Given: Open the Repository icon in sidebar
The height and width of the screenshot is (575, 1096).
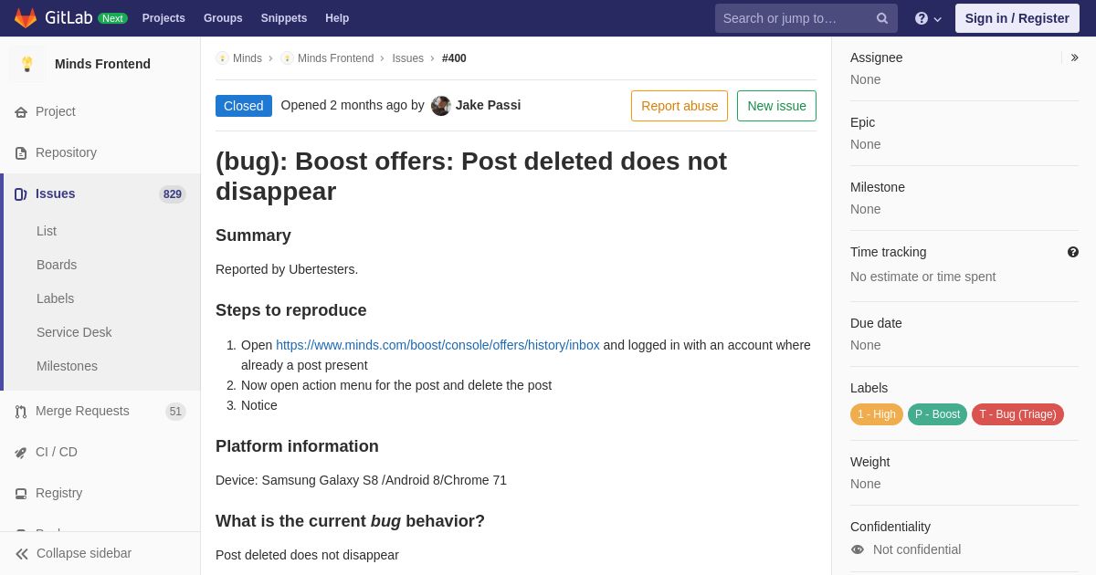Looking at the screenshot, I should click(x=21, y=153).
